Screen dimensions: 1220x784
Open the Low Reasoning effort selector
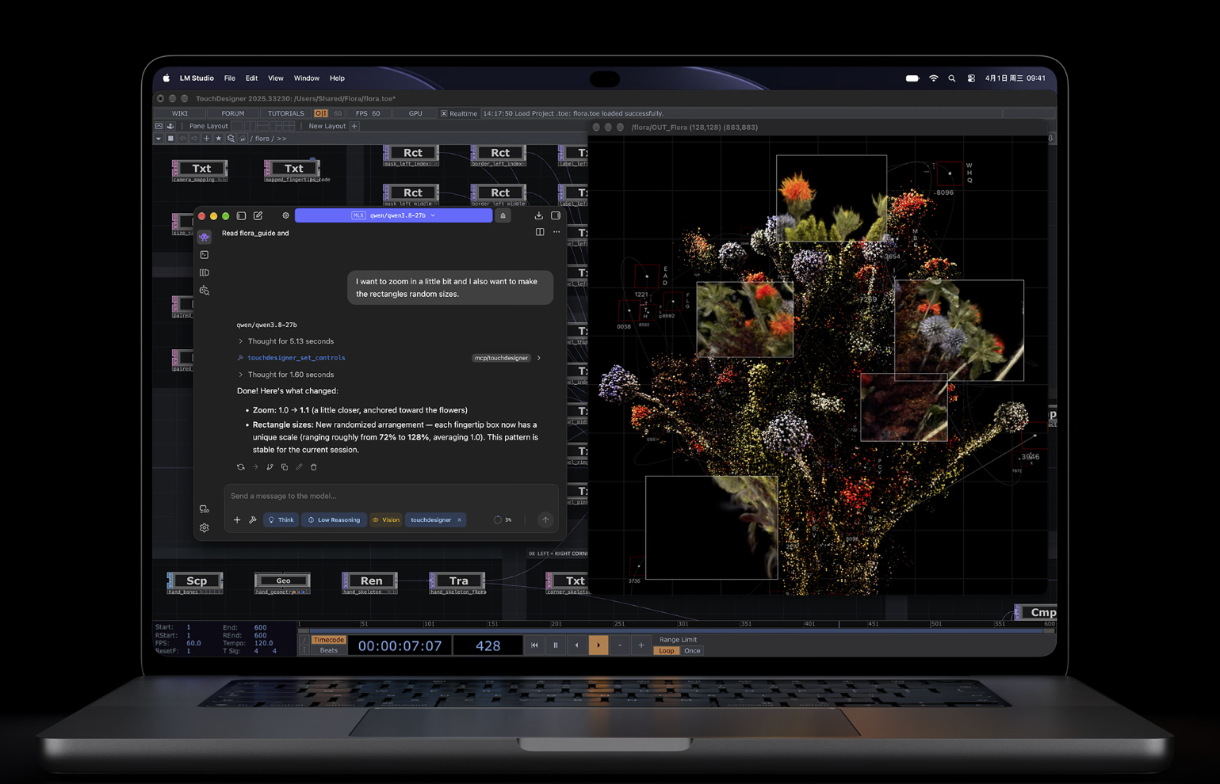pos(334,520)
